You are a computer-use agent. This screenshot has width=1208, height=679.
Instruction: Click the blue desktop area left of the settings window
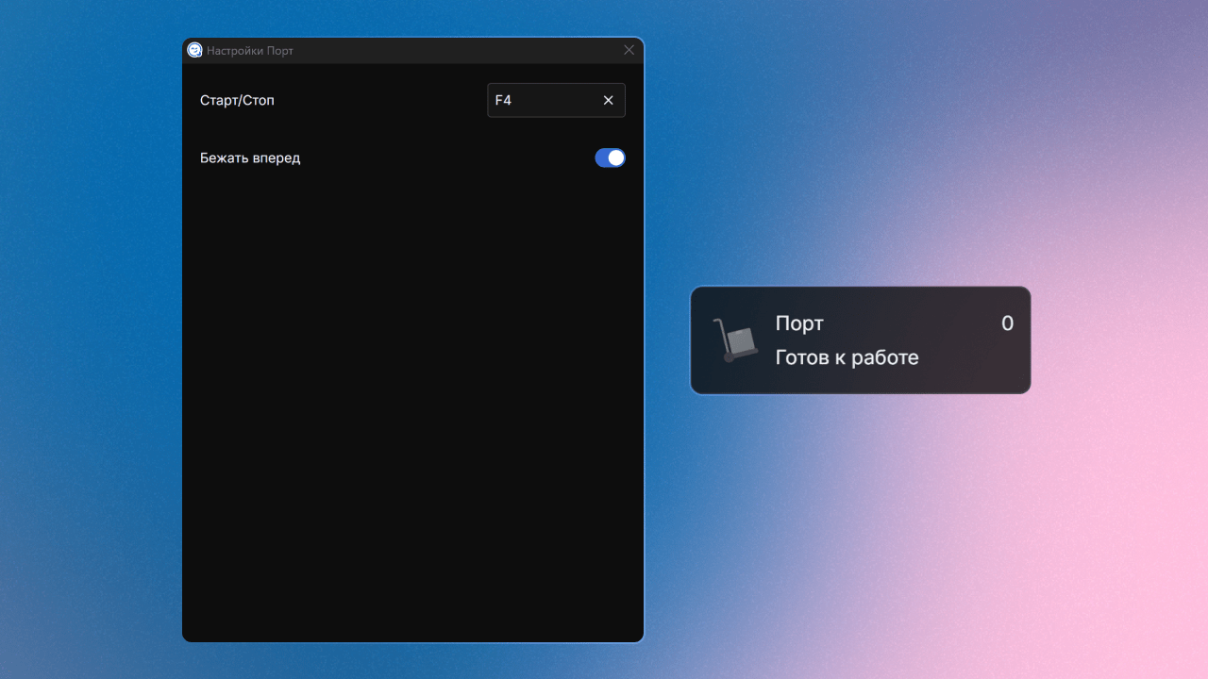(90, 339)
